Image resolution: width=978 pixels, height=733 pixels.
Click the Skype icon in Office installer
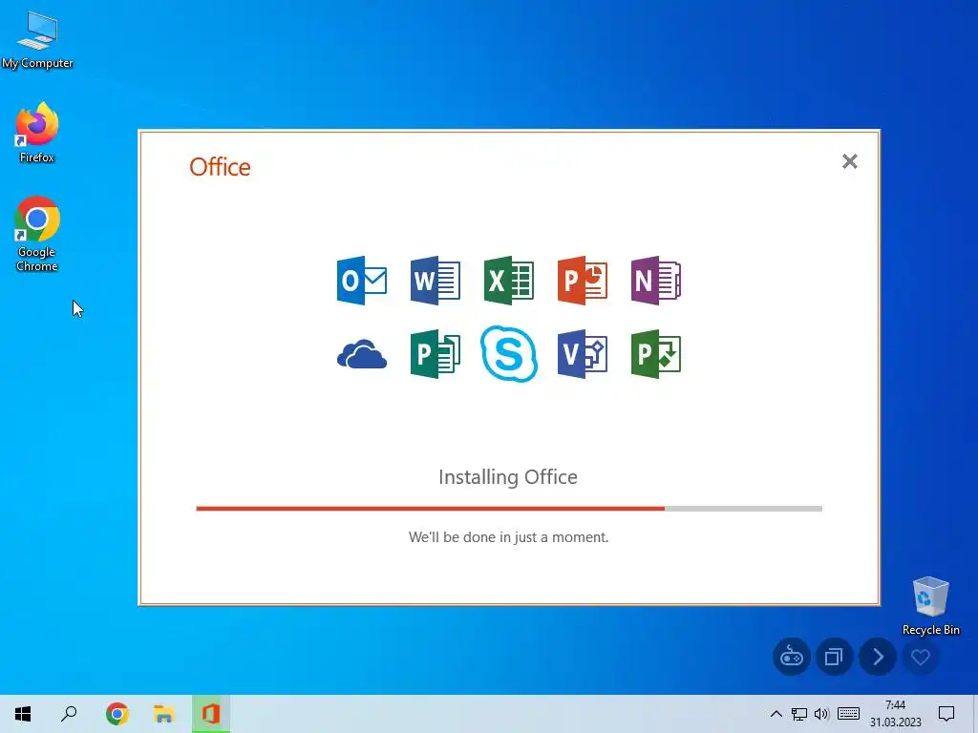tap(509, 354)
